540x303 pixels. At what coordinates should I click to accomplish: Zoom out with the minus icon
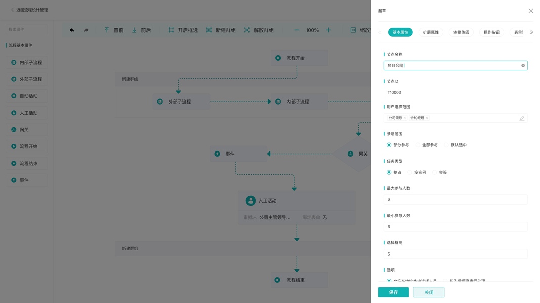[x=297, y=30]
